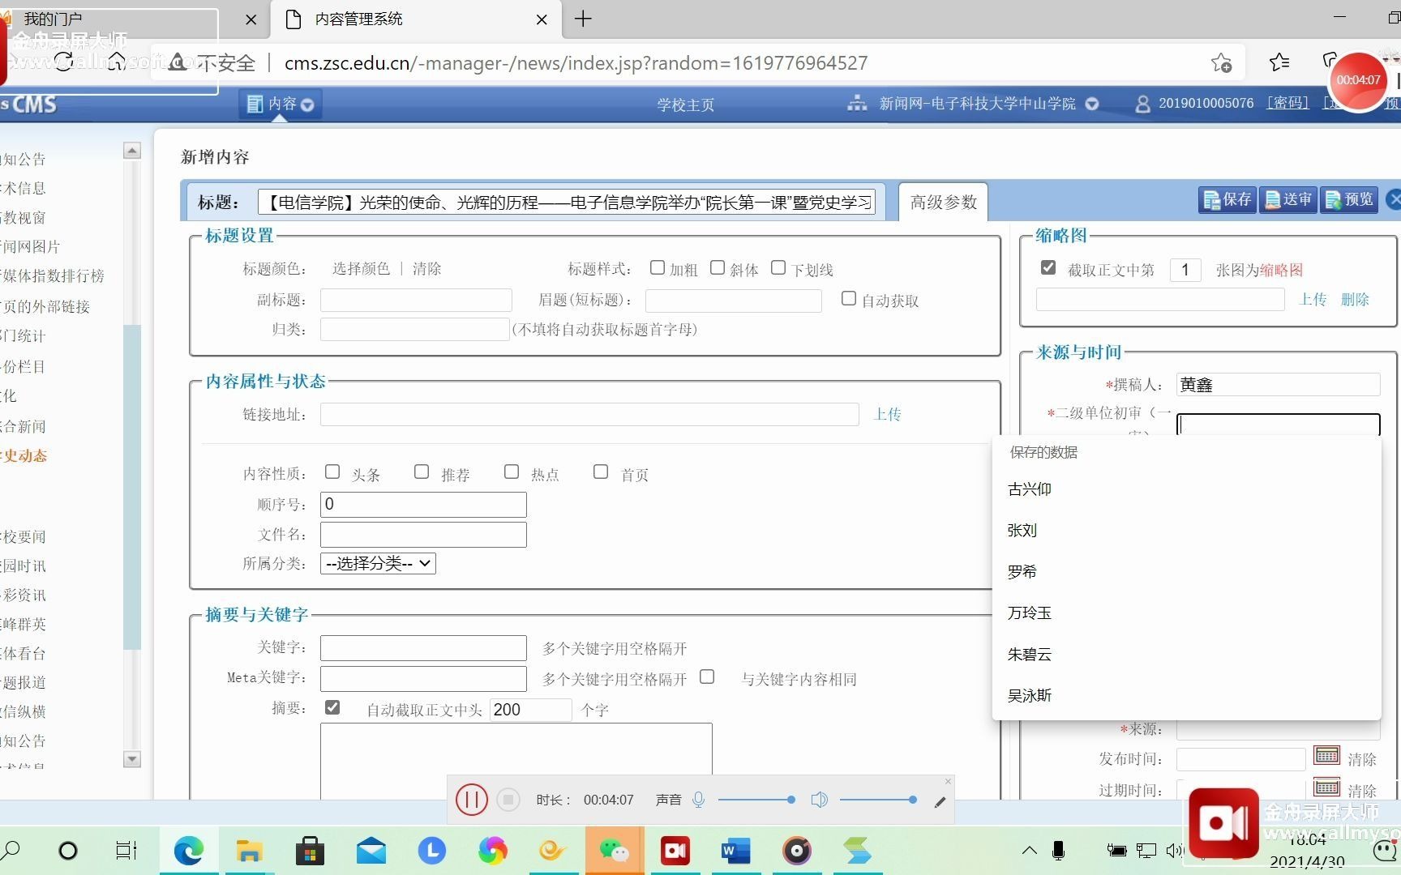Close the 内容管理系统 browser tab
Image resolution: width=1401 pixels, height=875 pixels.
tap(542, 19)
